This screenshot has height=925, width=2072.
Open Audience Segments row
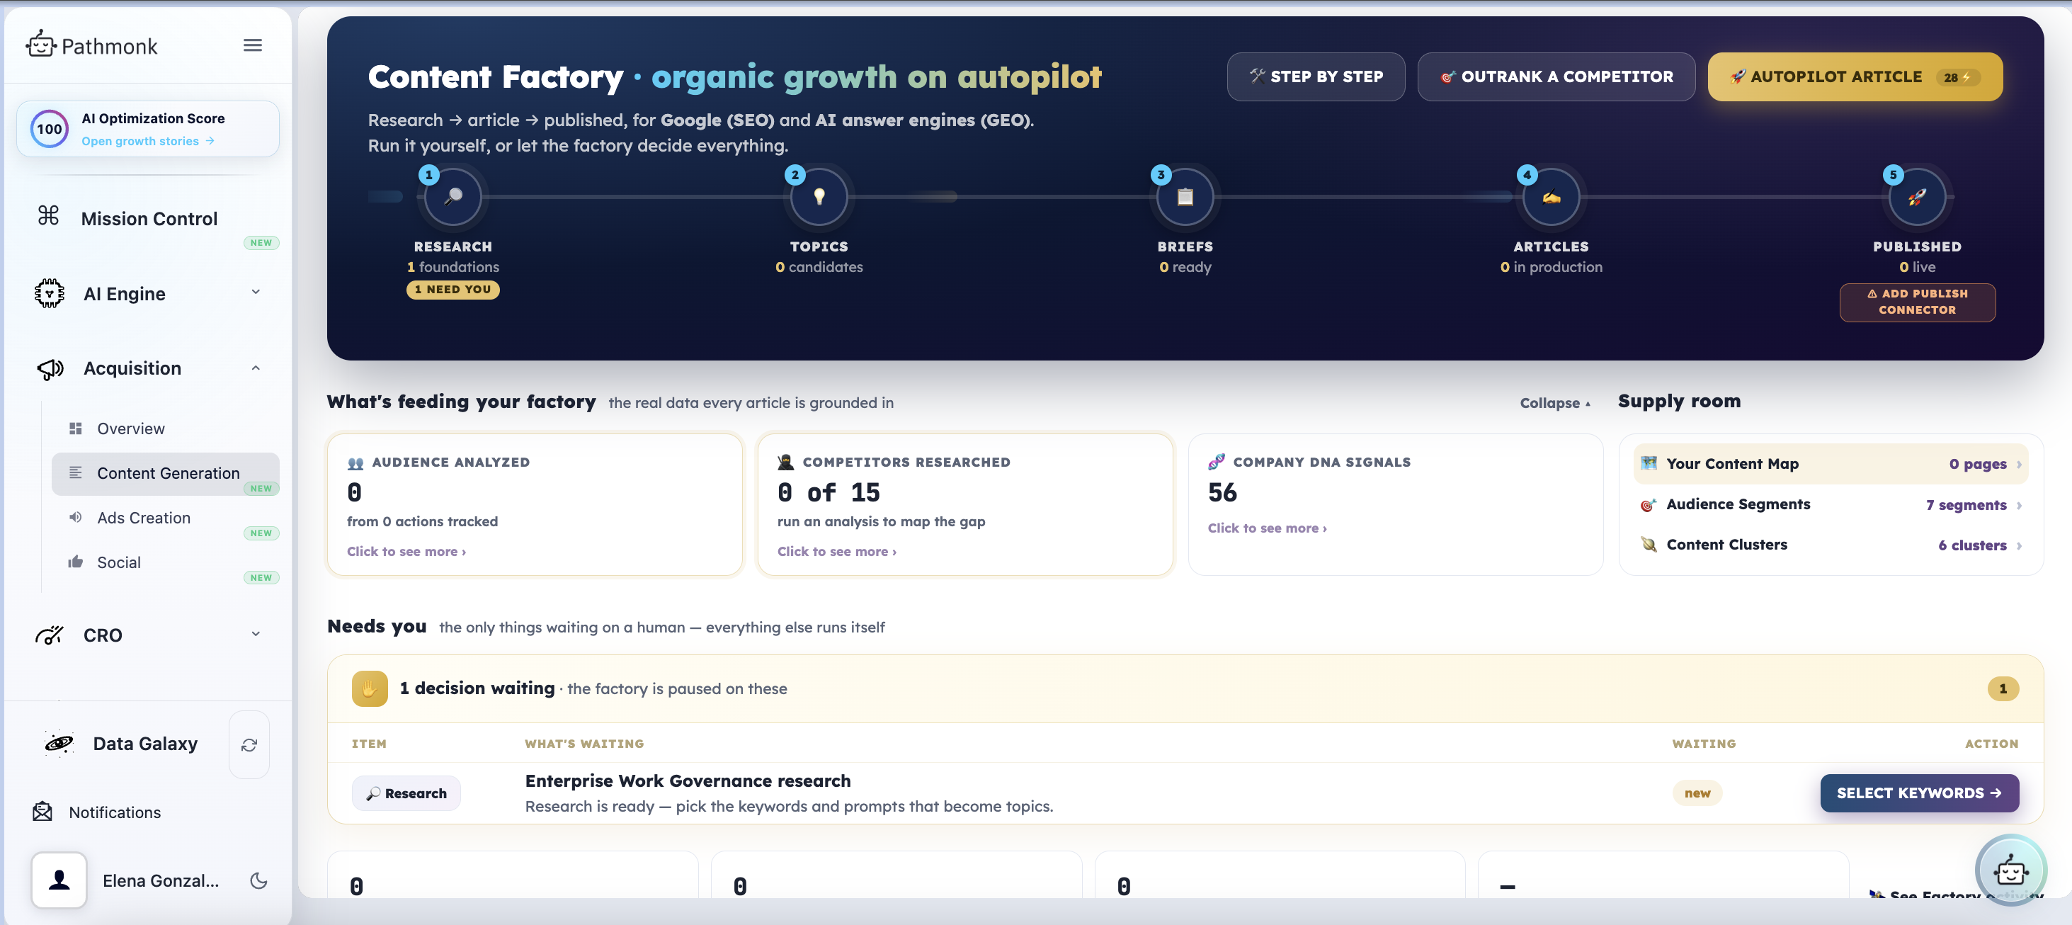pyautogui.click(x=1831, y=504)
